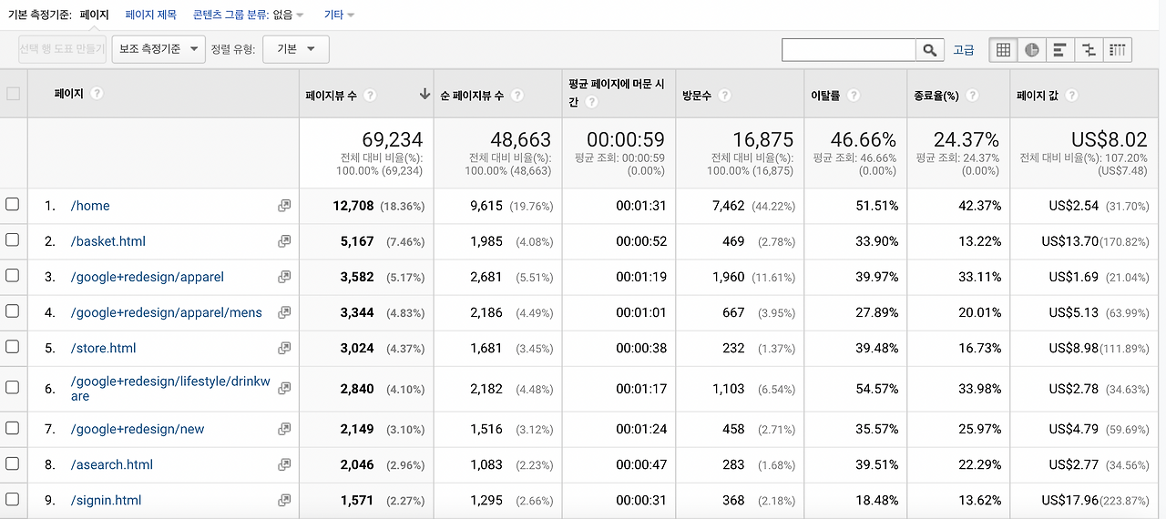
Task: Show help for 순 페이지뷰 수 column
Action: (517, 95)
